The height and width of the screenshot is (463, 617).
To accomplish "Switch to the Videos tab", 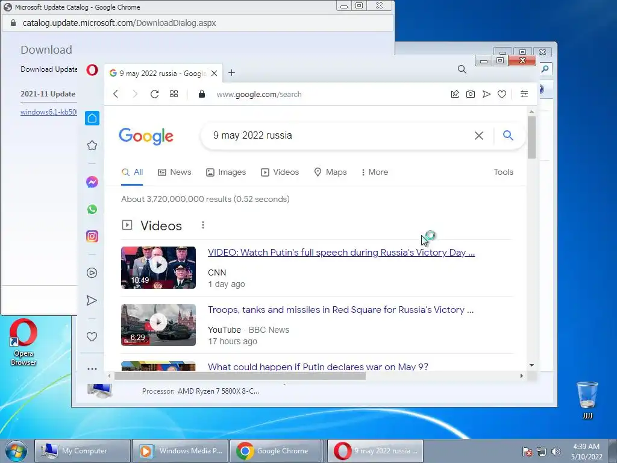I will coord(280,172).
